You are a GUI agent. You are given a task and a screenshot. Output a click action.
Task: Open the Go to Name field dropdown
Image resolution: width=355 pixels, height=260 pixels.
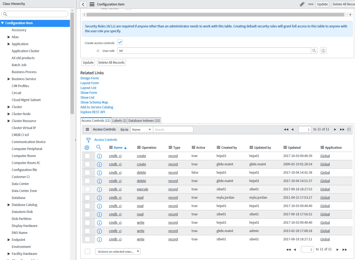(x=142, y=130)
